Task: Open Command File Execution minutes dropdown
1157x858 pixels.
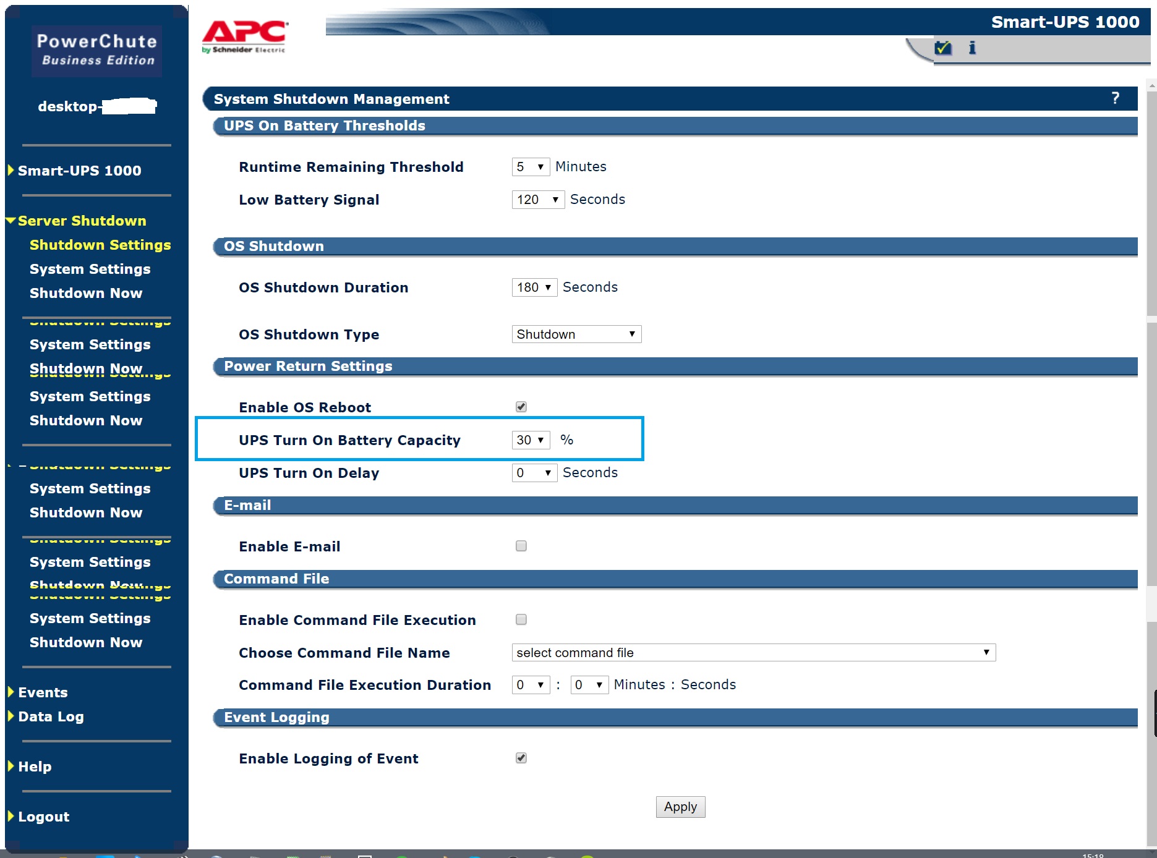Action: pos(531,685)
